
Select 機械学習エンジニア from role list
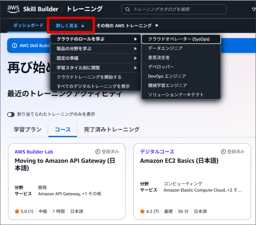167,85
